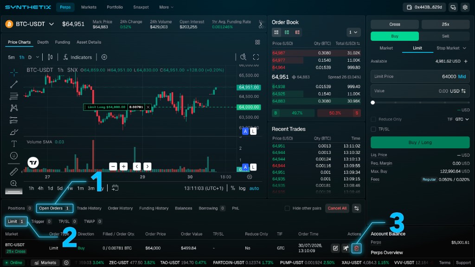Viewport: 475px width, 267px height.
Task: Cancel all open orders
Action: [x=337, y=208]
